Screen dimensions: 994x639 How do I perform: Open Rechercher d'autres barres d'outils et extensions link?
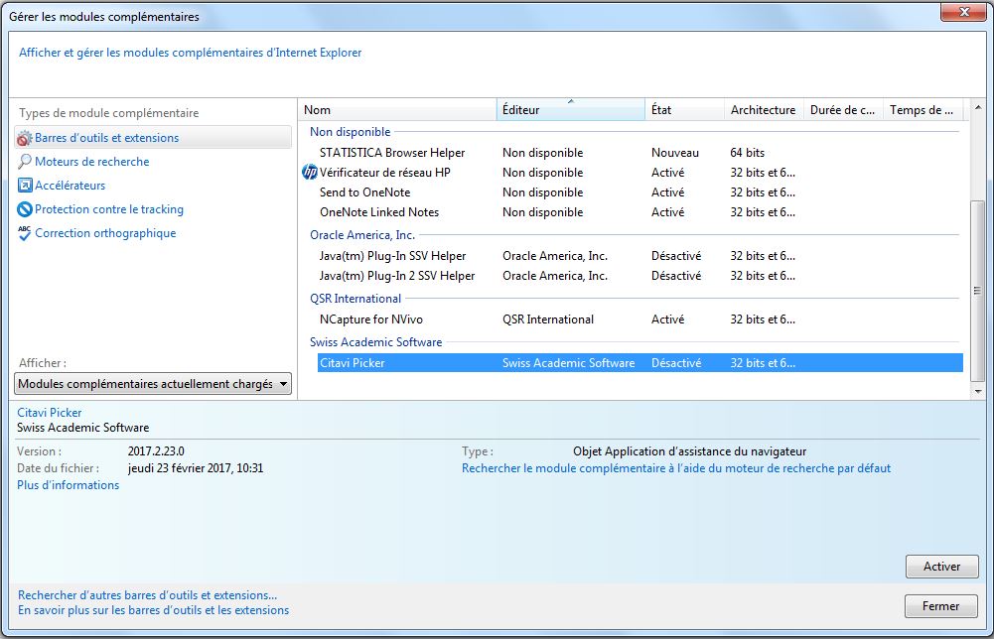[x=147, y=595]
